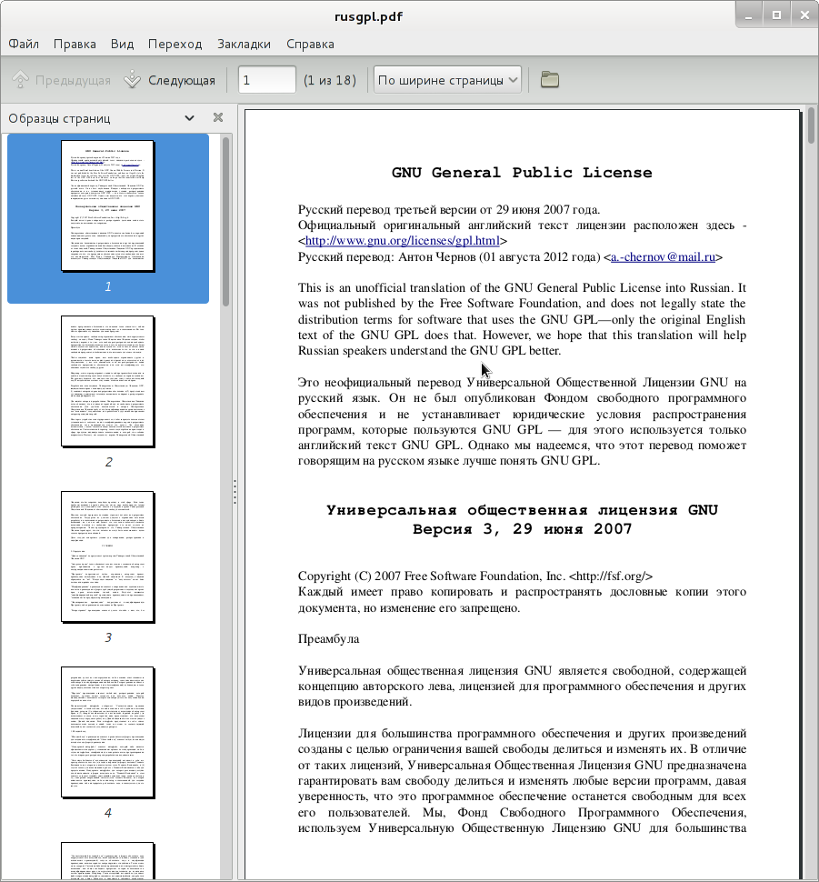The width and height of the screenshot is (819, 882).
Task: Open the Файл menu
Action: [x=24, y=44]
